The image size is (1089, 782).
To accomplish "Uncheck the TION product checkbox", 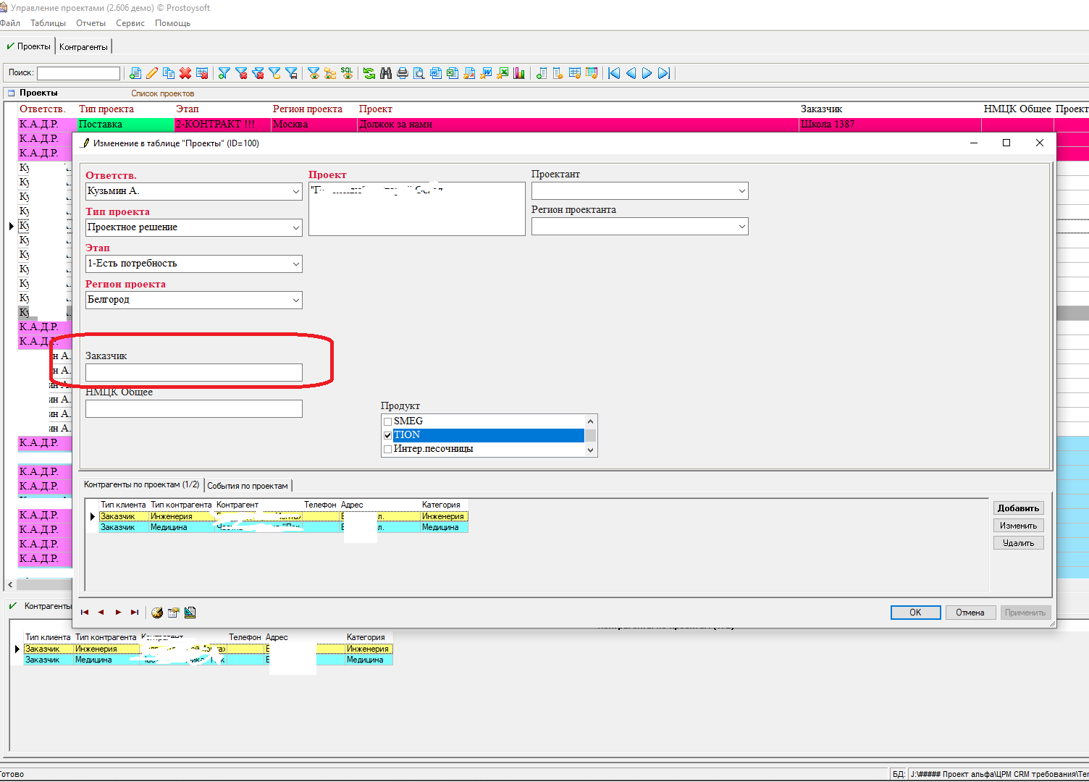I will coord(388,435).
